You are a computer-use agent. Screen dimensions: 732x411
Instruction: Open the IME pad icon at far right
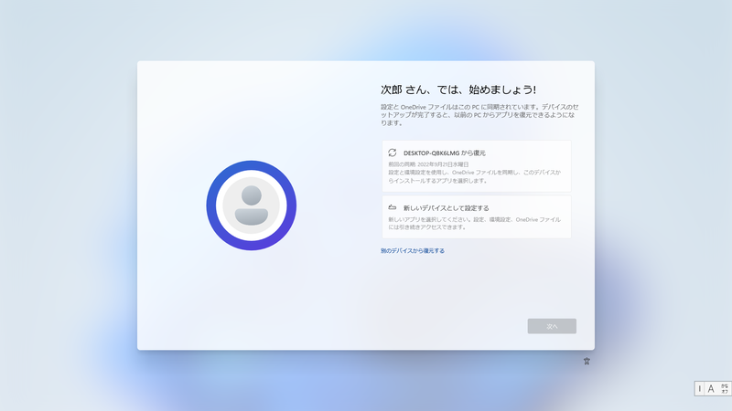725,389
